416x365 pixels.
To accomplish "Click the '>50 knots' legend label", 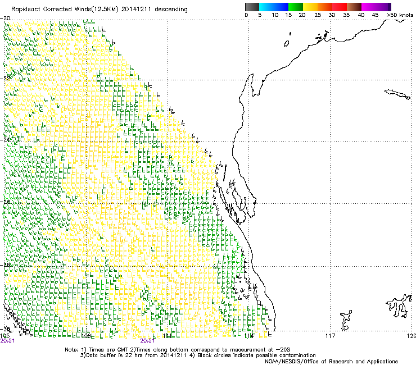I will click(x=400, y=15).
